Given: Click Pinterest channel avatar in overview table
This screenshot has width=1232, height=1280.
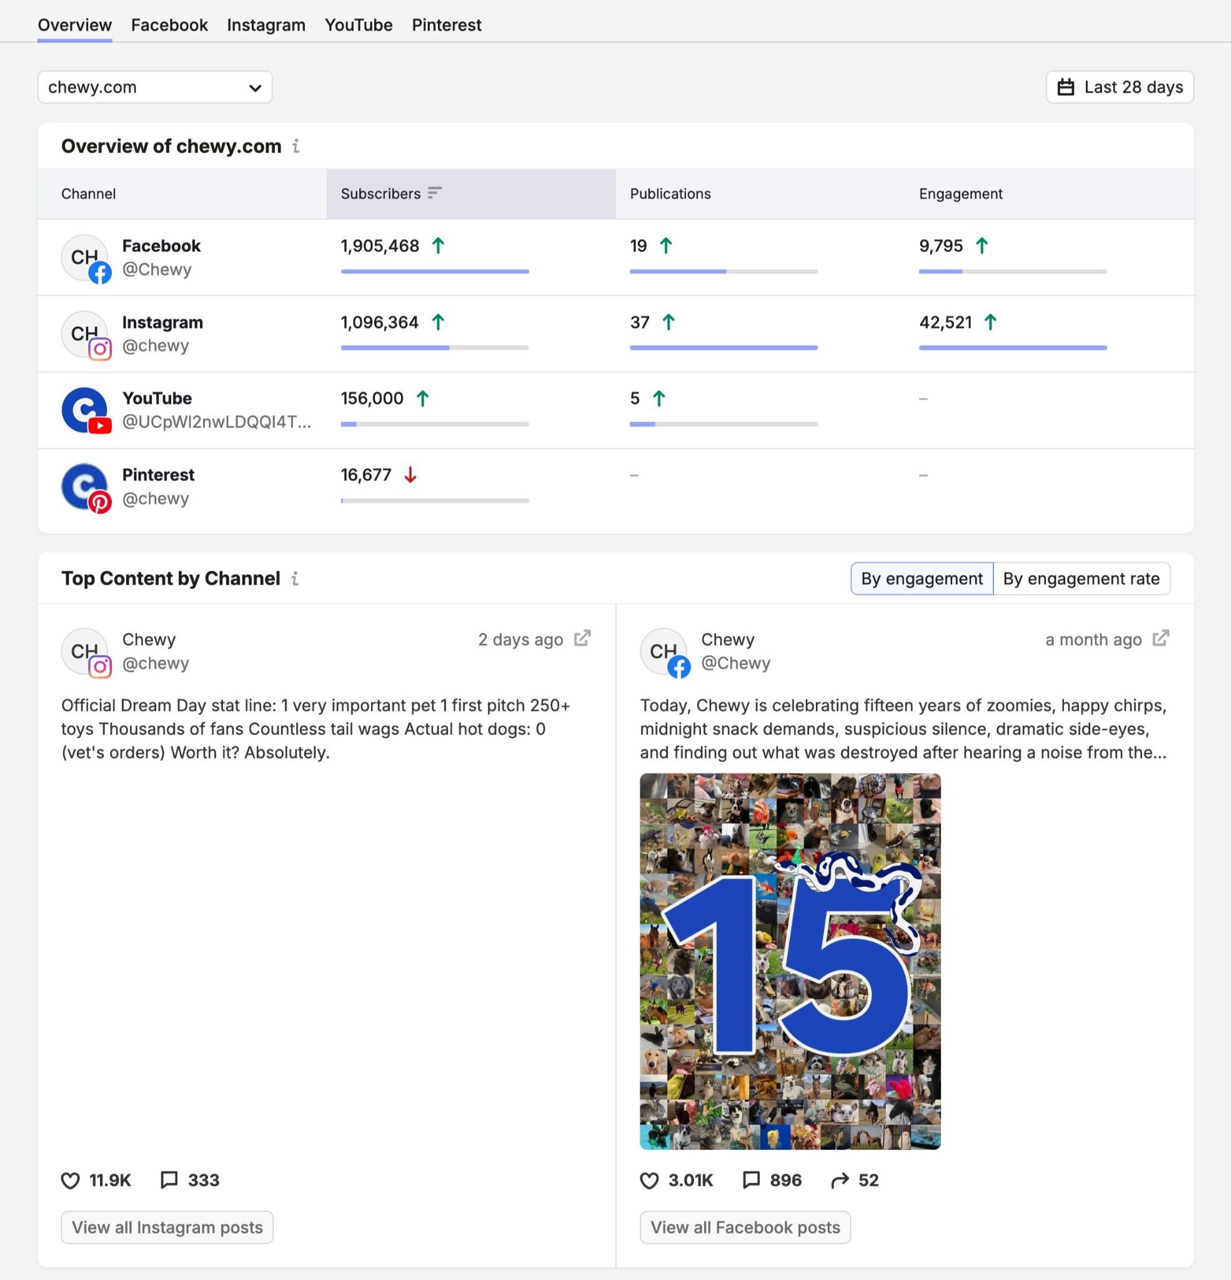Looking at the screenshot, I should click(x=86, y=487).
